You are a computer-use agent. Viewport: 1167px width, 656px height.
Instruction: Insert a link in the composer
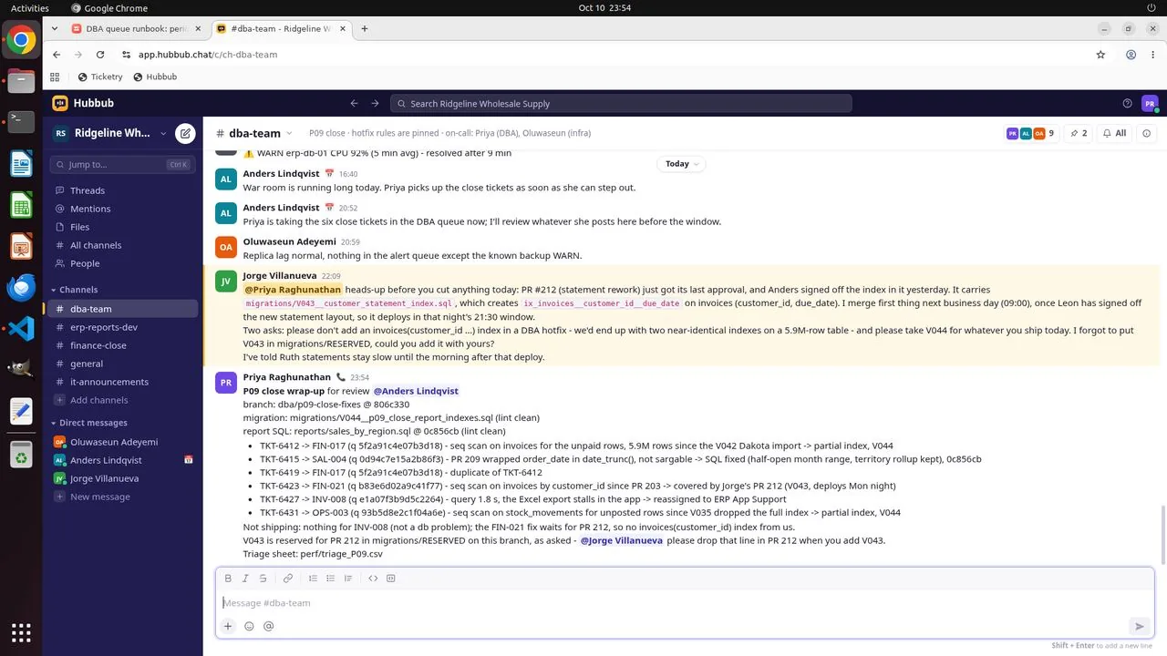[288, 579]
